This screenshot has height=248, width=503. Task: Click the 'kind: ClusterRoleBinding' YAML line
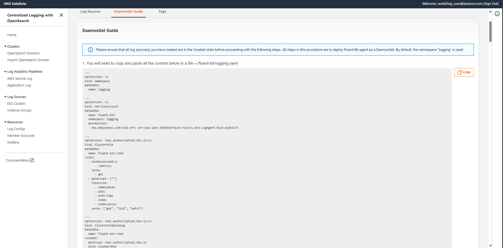tap(105, 226)
